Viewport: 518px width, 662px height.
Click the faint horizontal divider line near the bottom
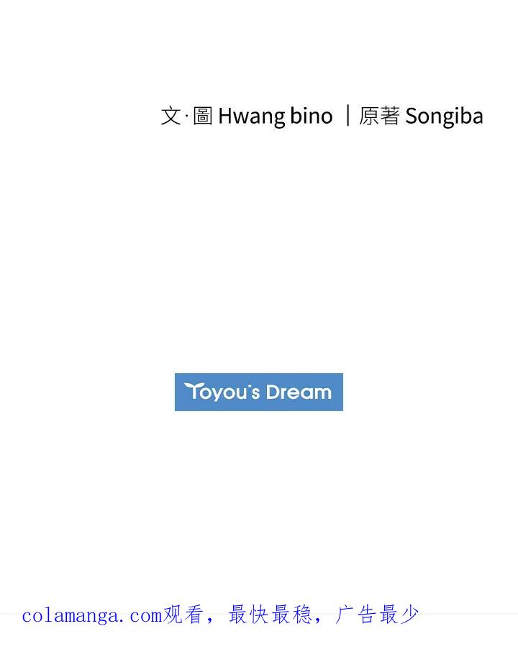point(468,614)
